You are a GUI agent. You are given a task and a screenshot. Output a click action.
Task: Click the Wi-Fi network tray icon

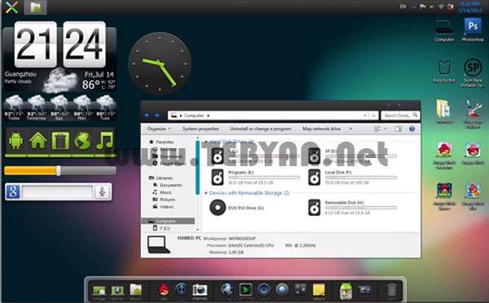(x=441, y=7)
